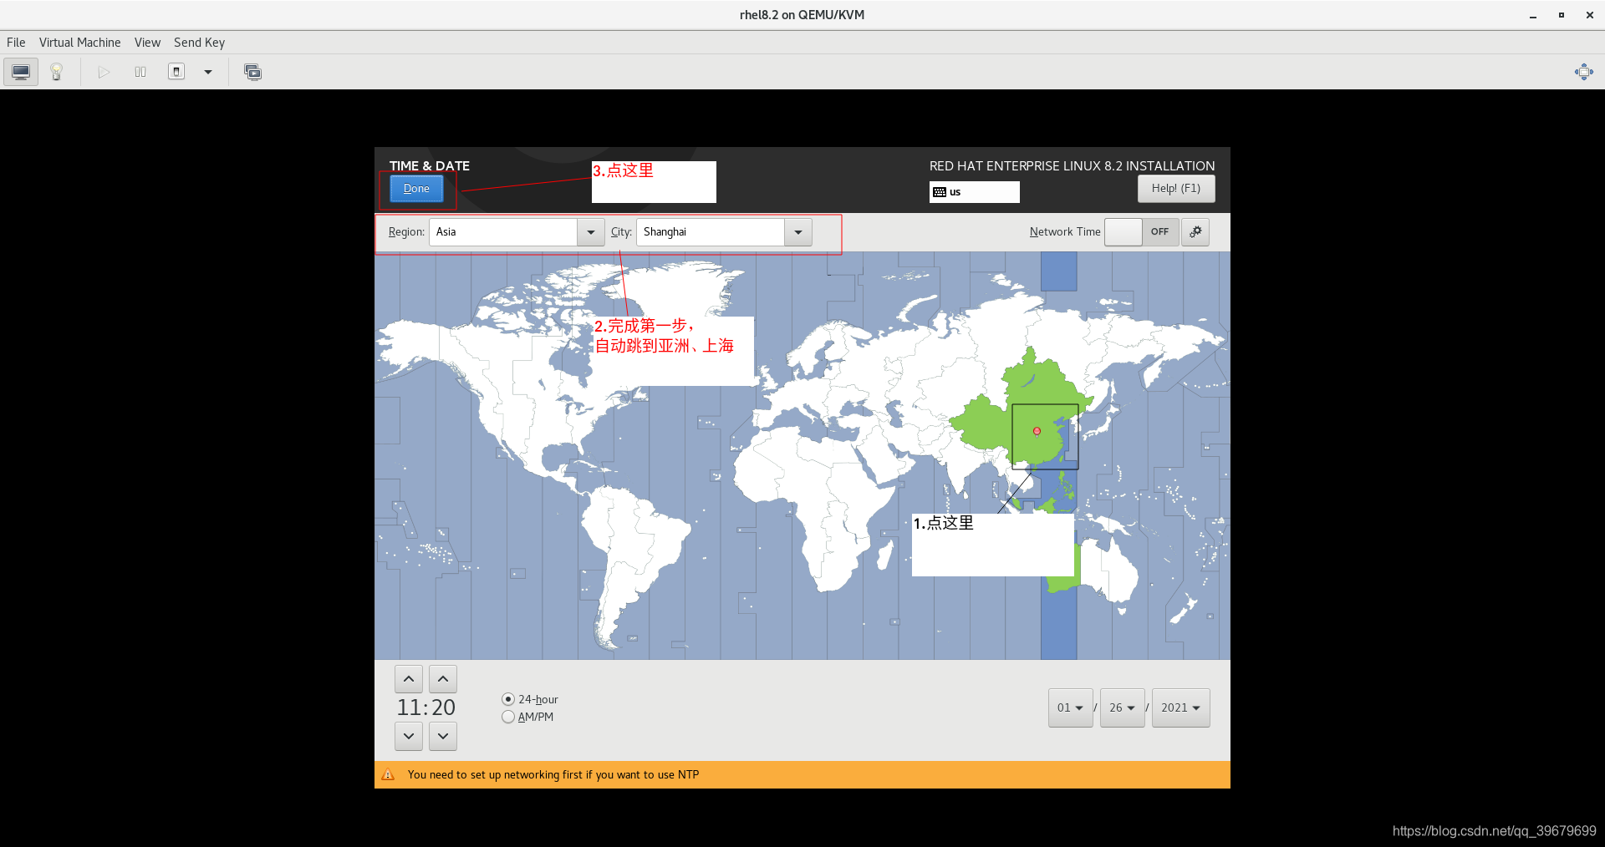Click the Done button
This screenshot has height=847, width=1605.
click(x=416, y=189)
